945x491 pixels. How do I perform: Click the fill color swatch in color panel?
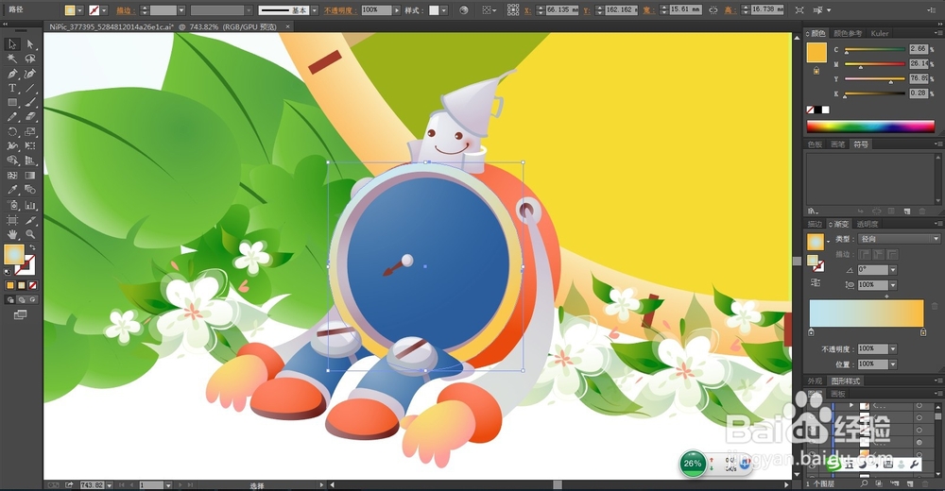(x=816, y=53)
